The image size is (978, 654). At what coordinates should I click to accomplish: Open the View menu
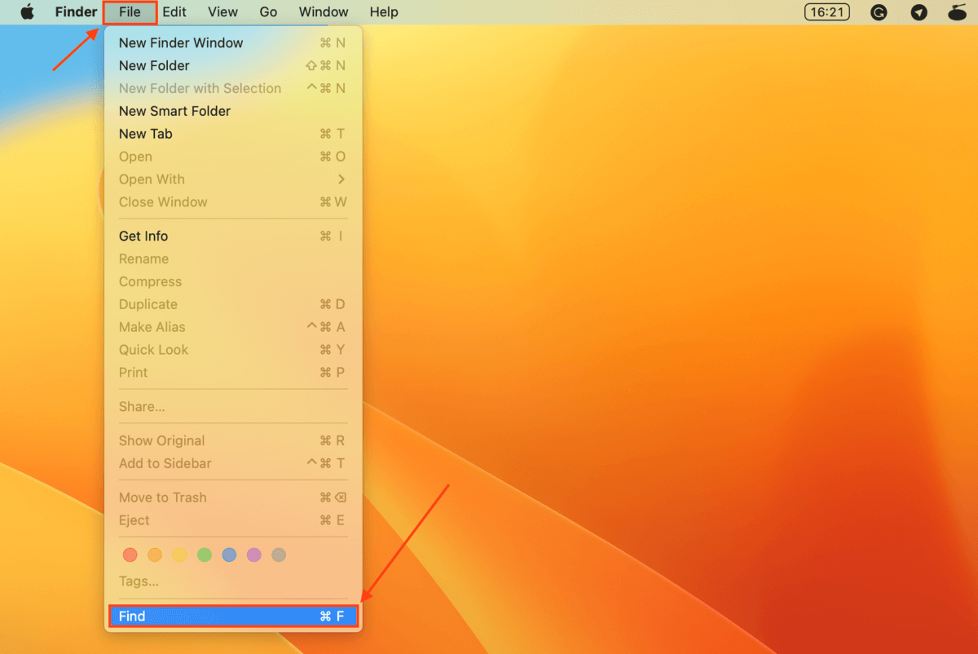[x=222, y=12]
